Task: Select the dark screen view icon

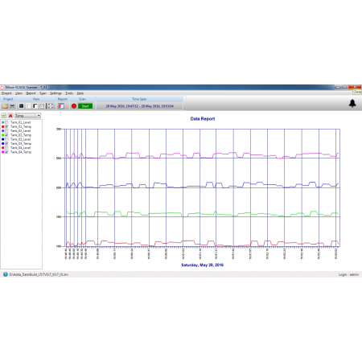Action: click(21, 106)
